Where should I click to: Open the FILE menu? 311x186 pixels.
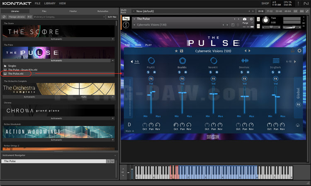[37, 3]
